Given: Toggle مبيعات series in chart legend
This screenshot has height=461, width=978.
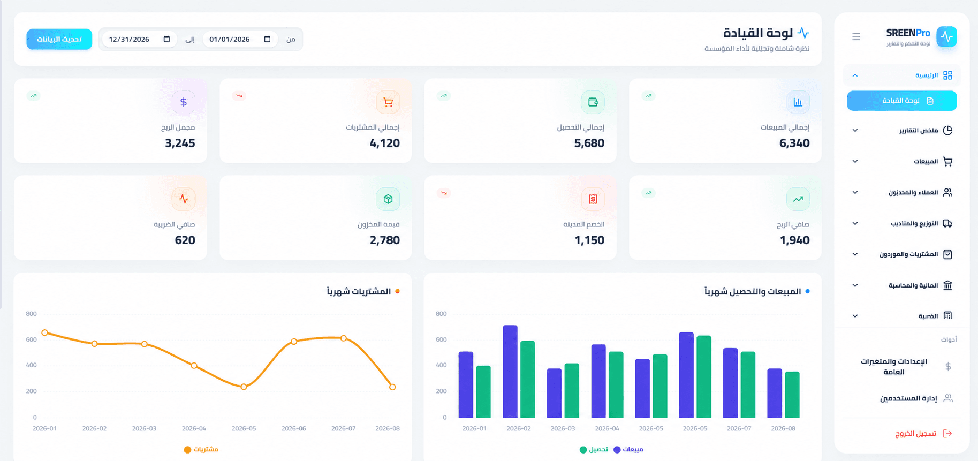Looking at the screenshot, I should (x=628, y=450).
